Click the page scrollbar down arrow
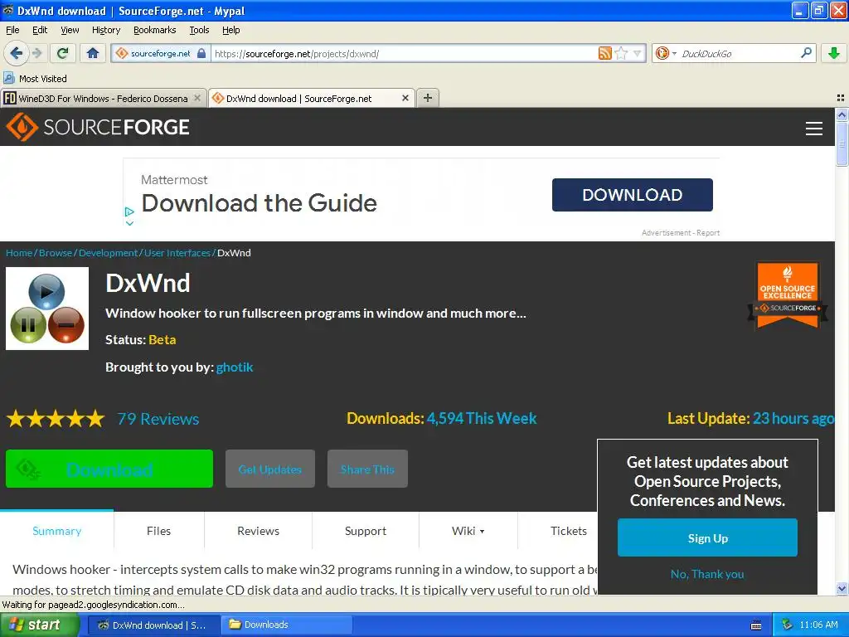 [x=842, y=588]
